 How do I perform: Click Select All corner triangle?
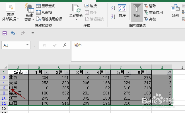[x=6, y=67]
